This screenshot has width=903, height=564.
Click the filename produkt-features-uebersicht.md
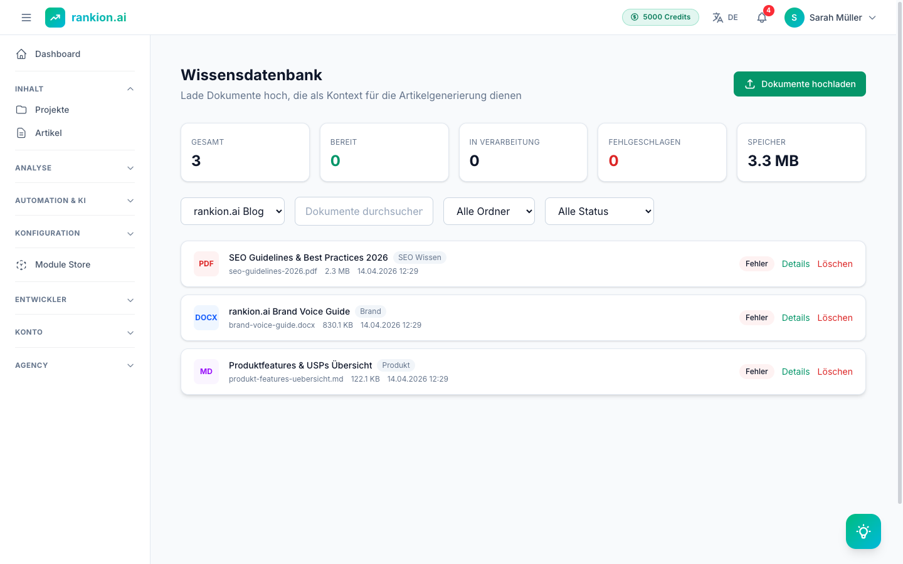(x=286, y=379)
